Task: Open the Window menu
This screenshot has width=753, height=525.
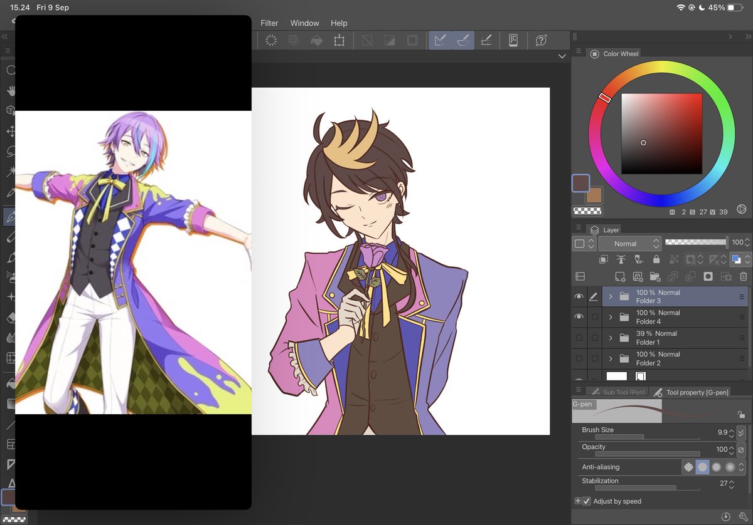Action: tap(304, 23)
